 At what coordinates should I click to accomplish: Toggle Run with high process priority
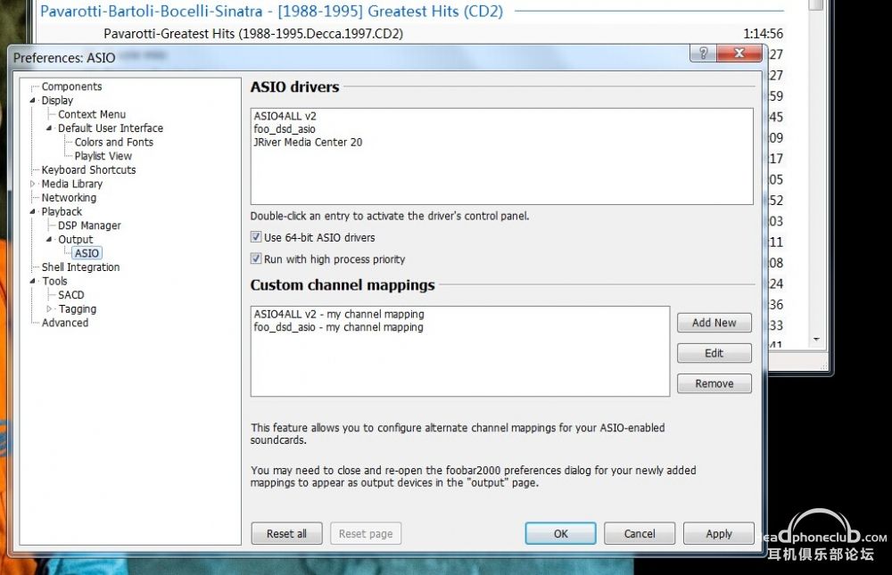[256, 259]
